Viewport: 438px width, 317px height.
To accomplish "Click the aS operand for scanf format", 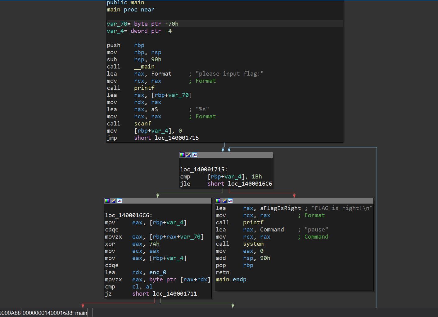I will [x=154, y=109].
